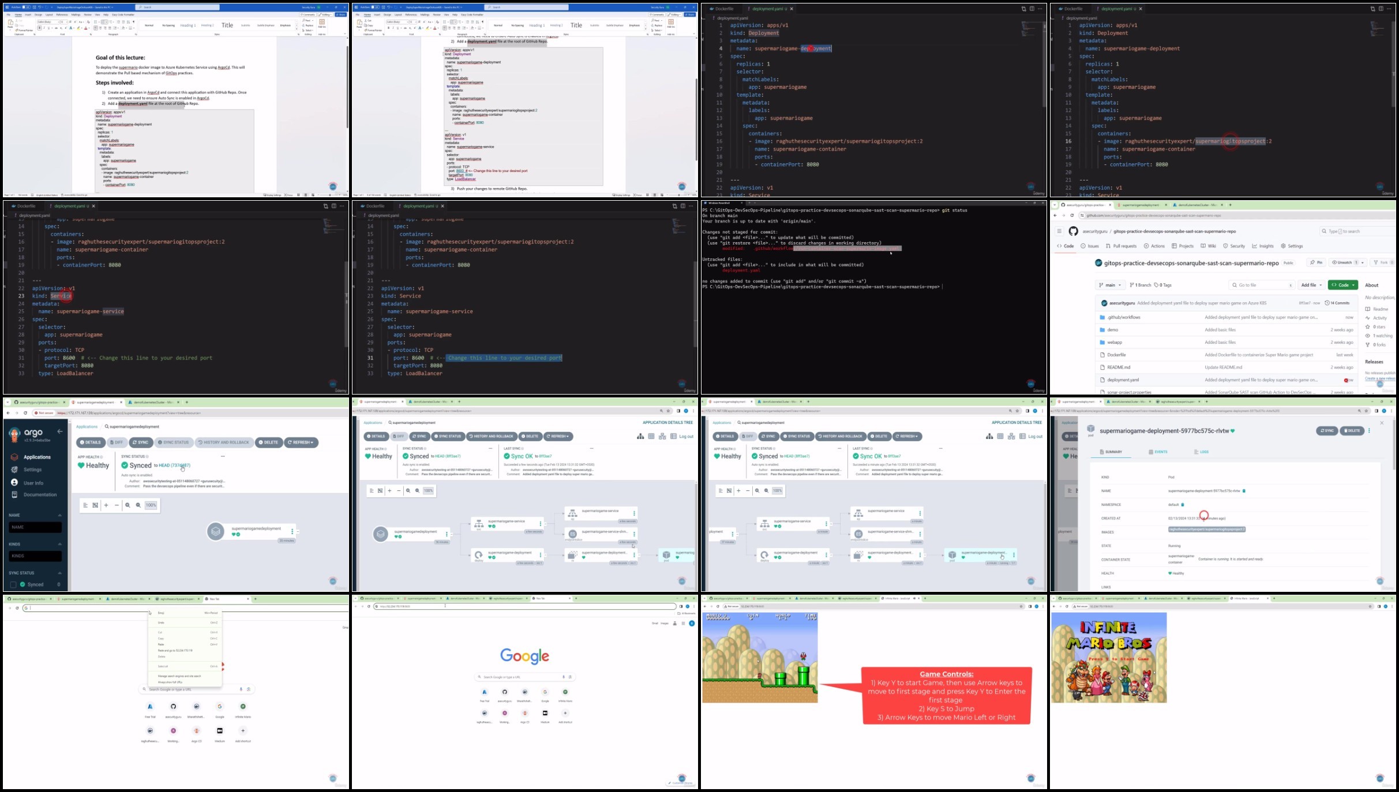The image size is (1399, 792).
Task: Switch to EVENTS tab in pod details
Action: click(x=1158, y=452)
